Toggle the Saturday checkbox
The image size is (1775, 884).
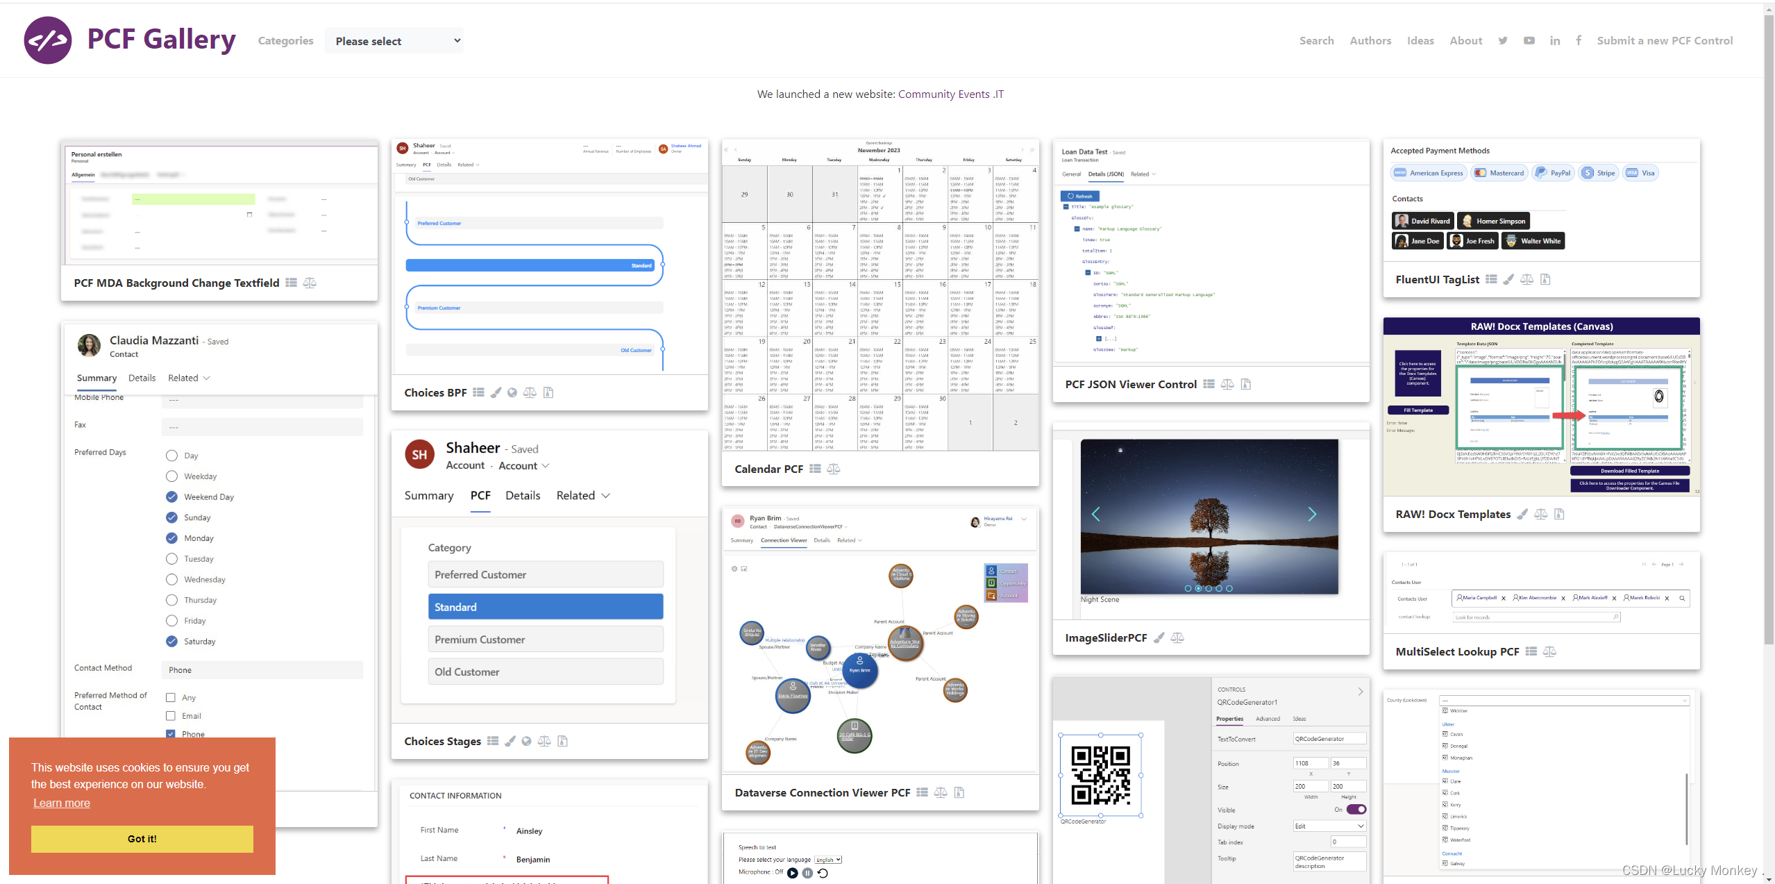click(171, 641)
